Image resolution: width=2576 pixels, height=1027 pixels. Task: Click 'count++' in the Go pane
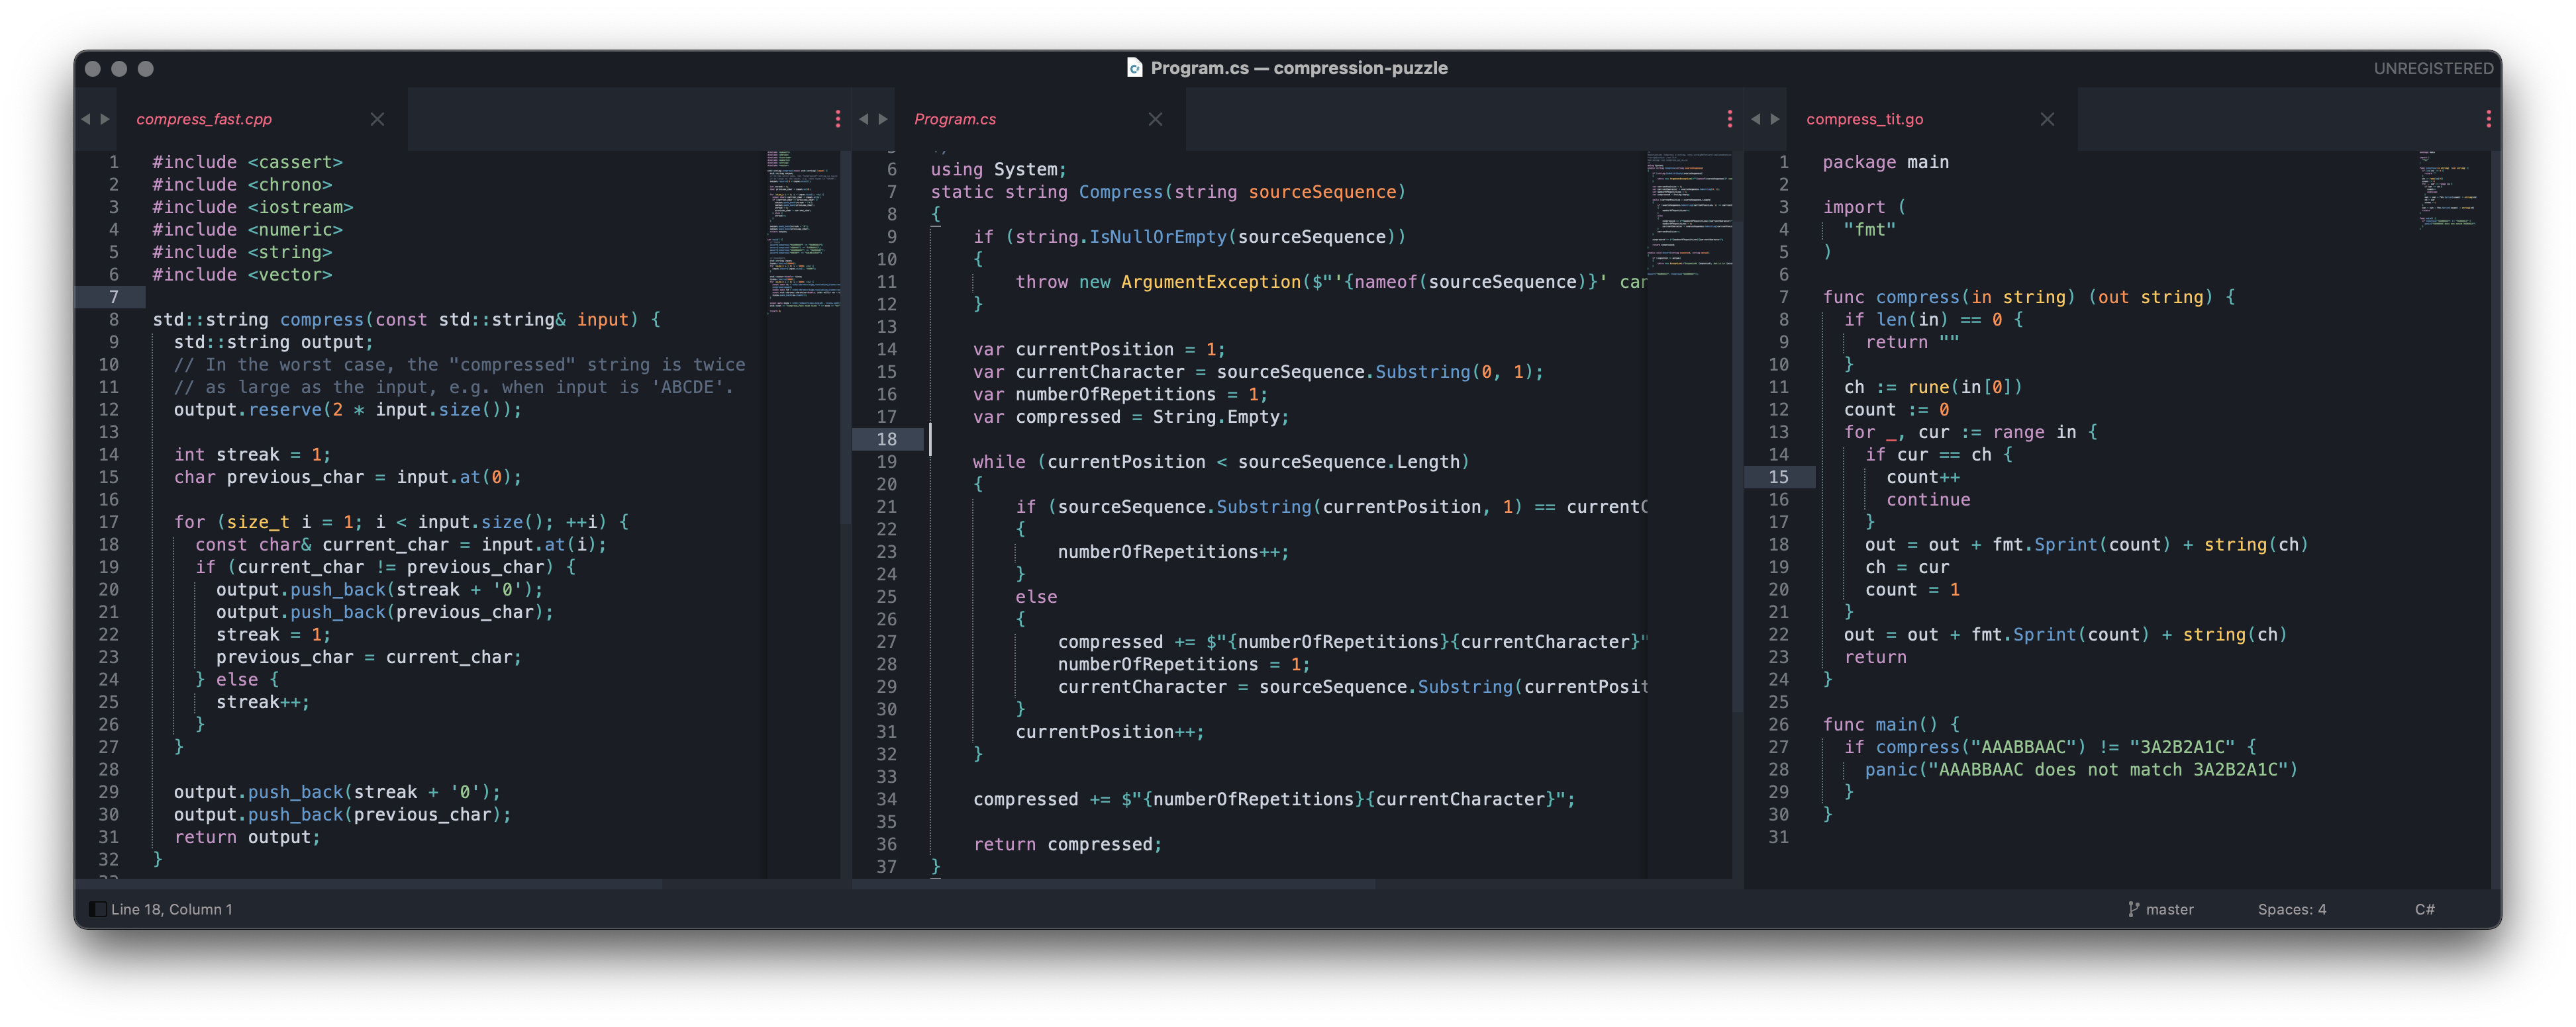1923,476
